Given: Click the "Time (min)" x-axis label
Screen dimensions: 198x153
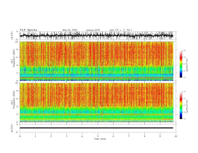Looking at the screenshot, I should (100, 139).
